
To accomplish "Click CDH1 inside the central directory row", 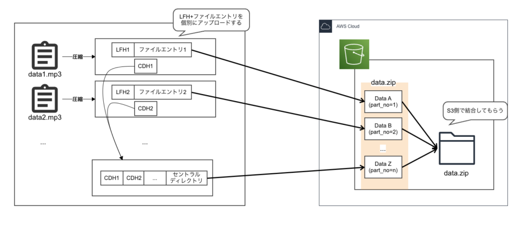I will [111, 178].
